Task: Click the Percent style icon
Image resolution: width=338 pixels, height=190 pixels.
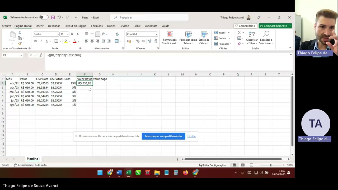Action: pyautogui.click(x=138, y=41)
